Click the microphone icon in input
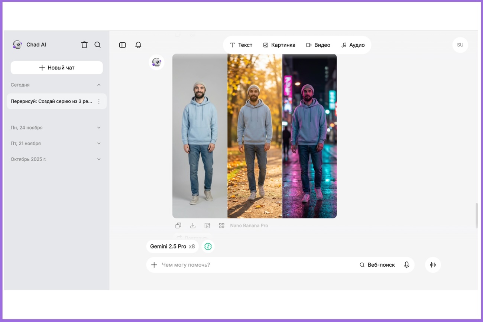The image size is (483, 322). tap(406, 265)
